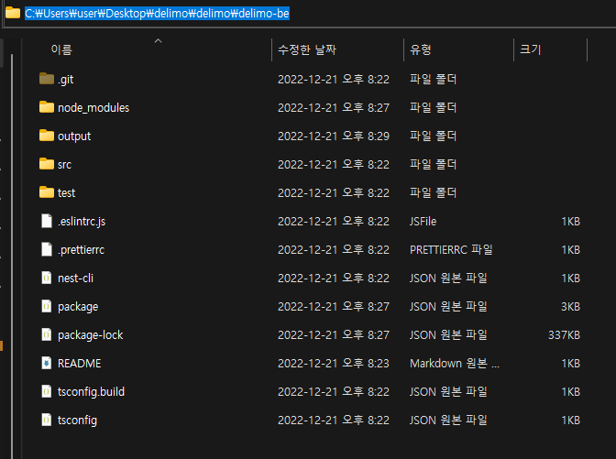Click the tsconfig.build JSON file icon

coord(47,391)
